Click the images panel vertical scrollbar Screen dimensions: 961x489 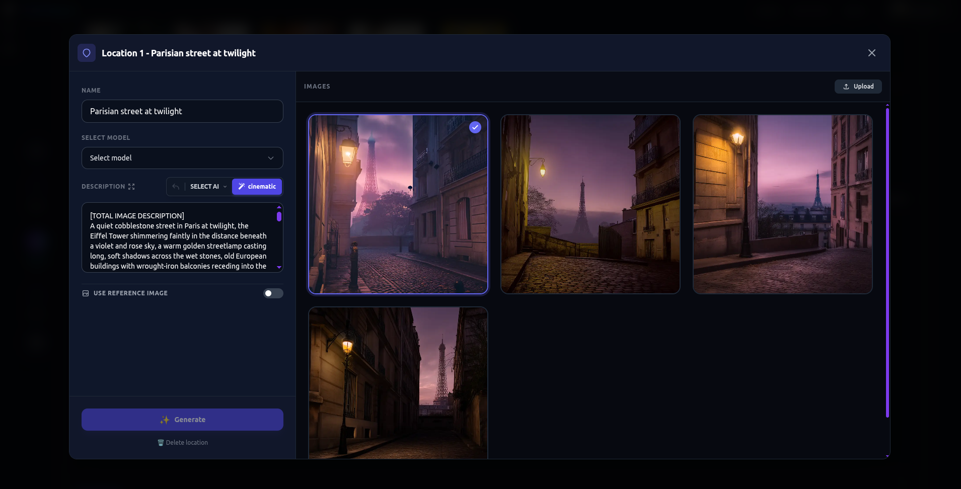(x=887, y=263)
